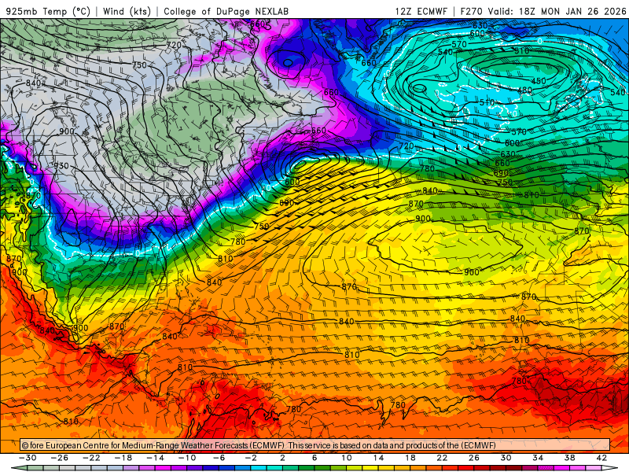Click the "22" color scale label

point(442,458)
